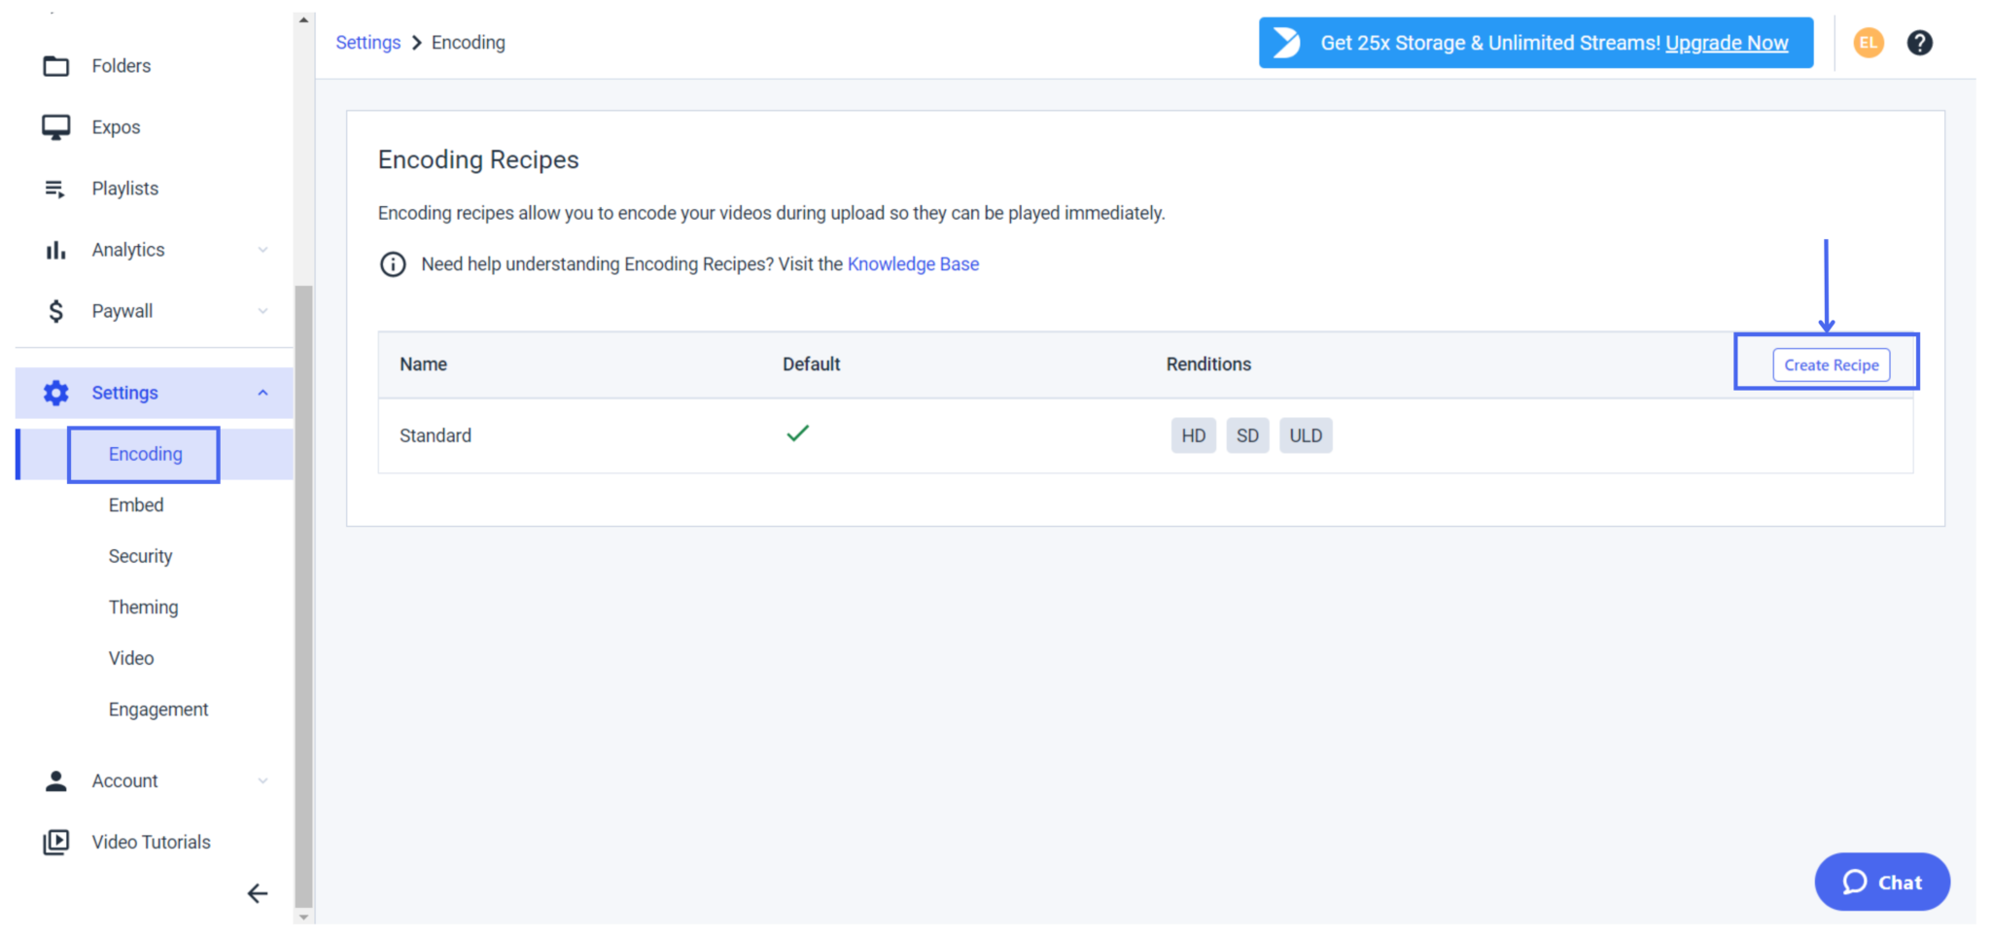Screen dimensions: 1991x936
Task: Click the Playlists list icon
Action: coord(55,189)
